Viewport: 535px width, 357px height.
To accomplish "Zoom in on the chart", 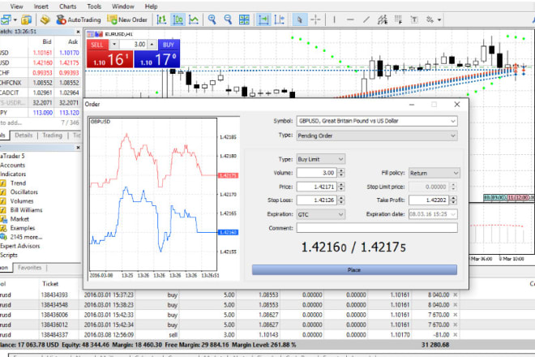I will pyautogui.click(x=212, y=19).
